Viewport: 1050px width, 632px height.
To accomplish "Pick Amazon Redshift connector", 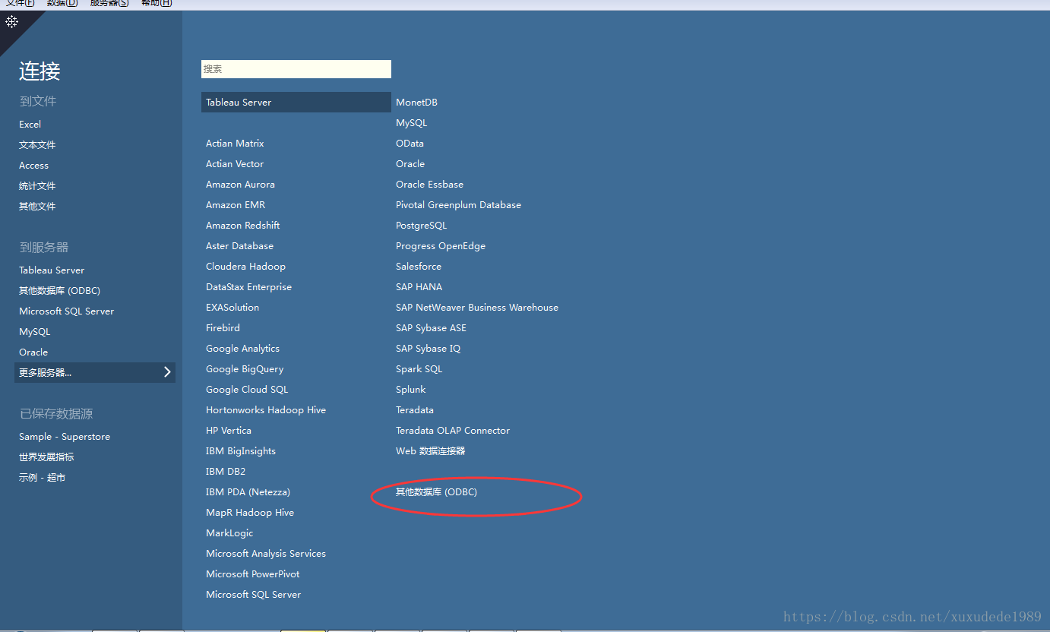I will [242, 226].
